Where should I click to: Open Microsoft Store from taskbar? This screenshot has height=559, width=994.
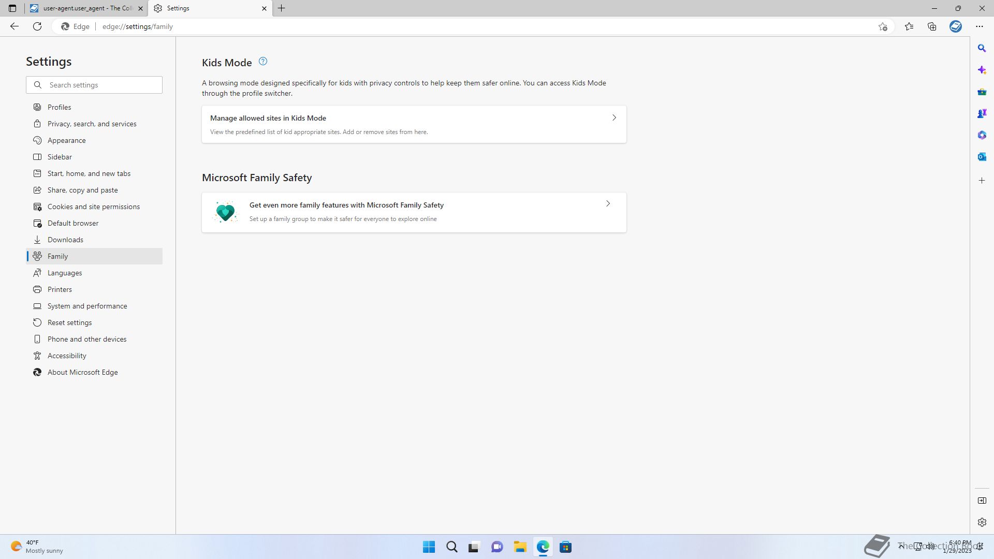click(565, 547)
